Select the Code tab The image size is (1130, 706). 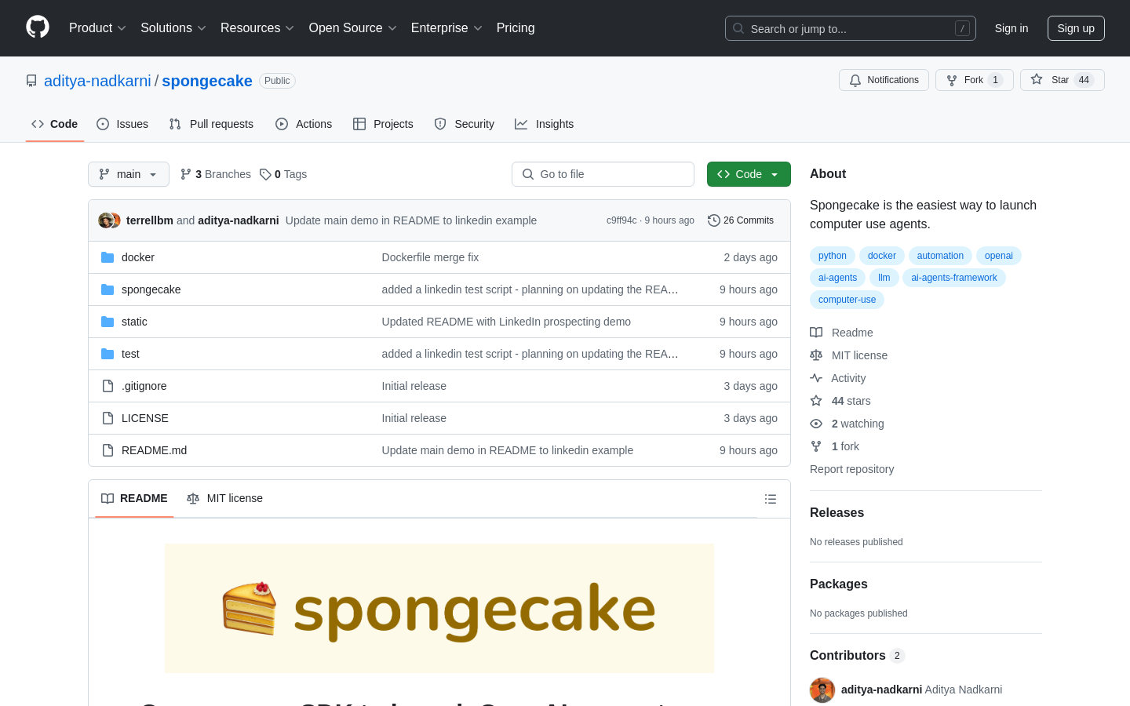click(55, 124)
